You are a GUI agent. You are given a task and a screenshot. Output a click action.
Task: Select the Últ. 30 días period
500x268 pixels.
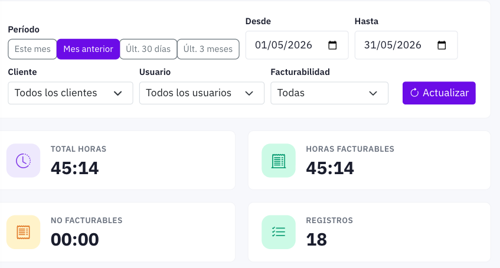148,49
